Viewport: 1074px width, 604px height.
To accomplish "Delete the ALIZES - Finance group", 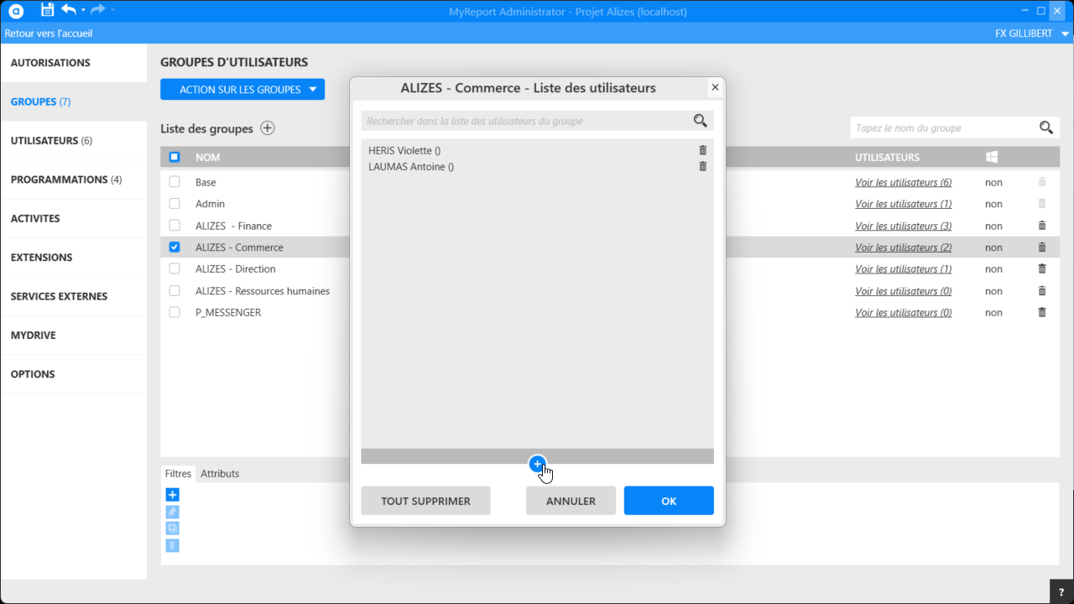I will pyautogui.click(x=1042, y=226).
